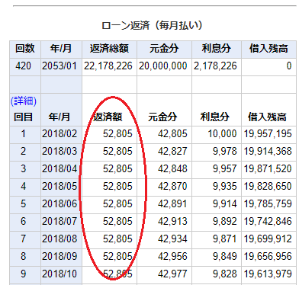Select the 返済総額 column header
This screenshot has width=299, height=285.
[109, 49]
